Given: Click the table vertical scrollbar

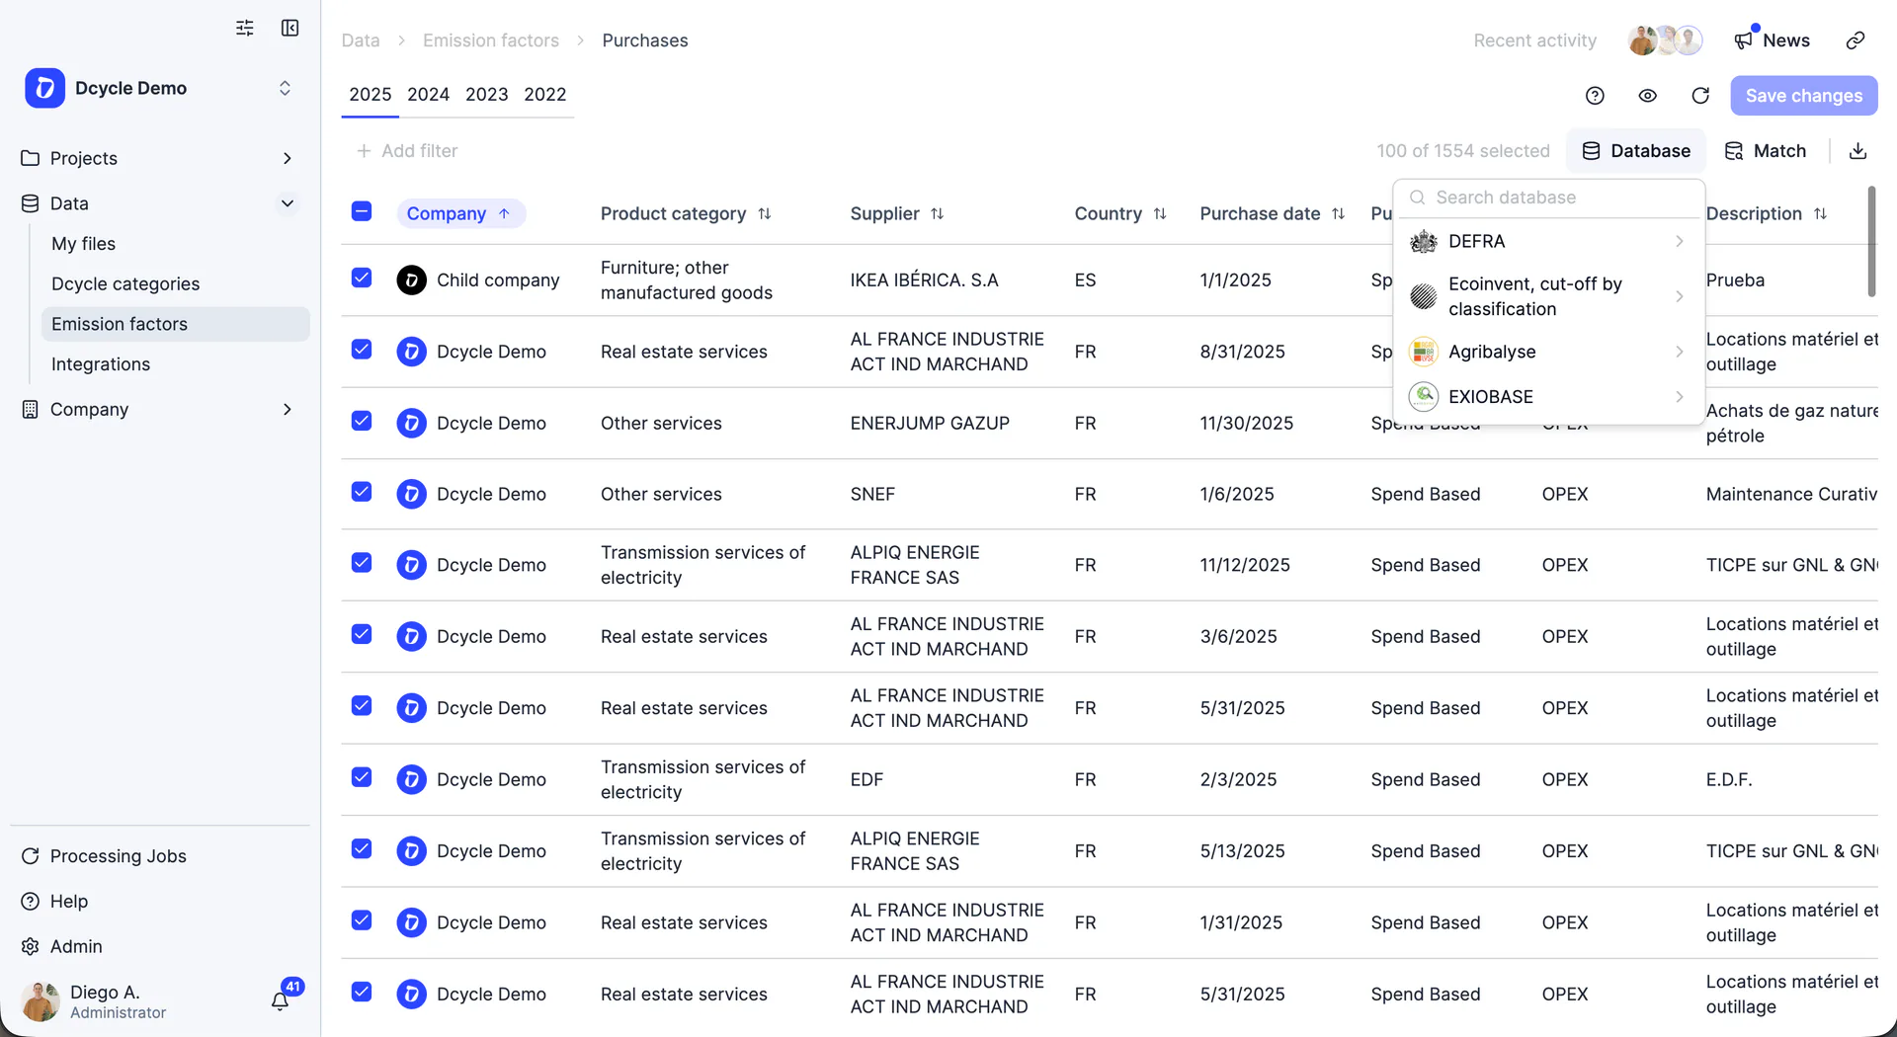Looking at the screenshot, I should pos(1870,242).
